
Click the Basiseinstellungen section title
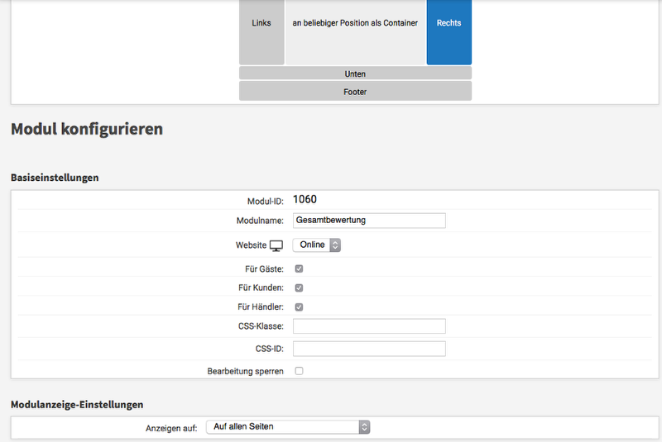click(55, 178)
